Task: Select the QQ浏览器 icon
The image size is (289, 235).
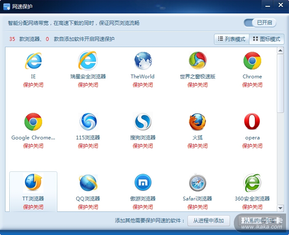Action: tap(88, 183)
